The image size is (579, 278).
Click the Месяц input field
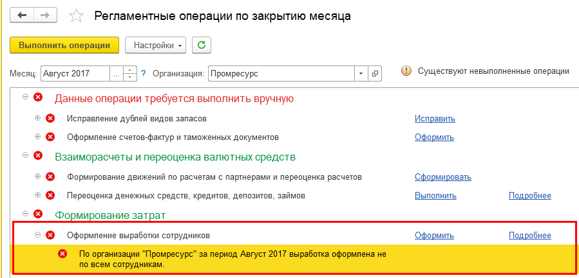[75, 73]
